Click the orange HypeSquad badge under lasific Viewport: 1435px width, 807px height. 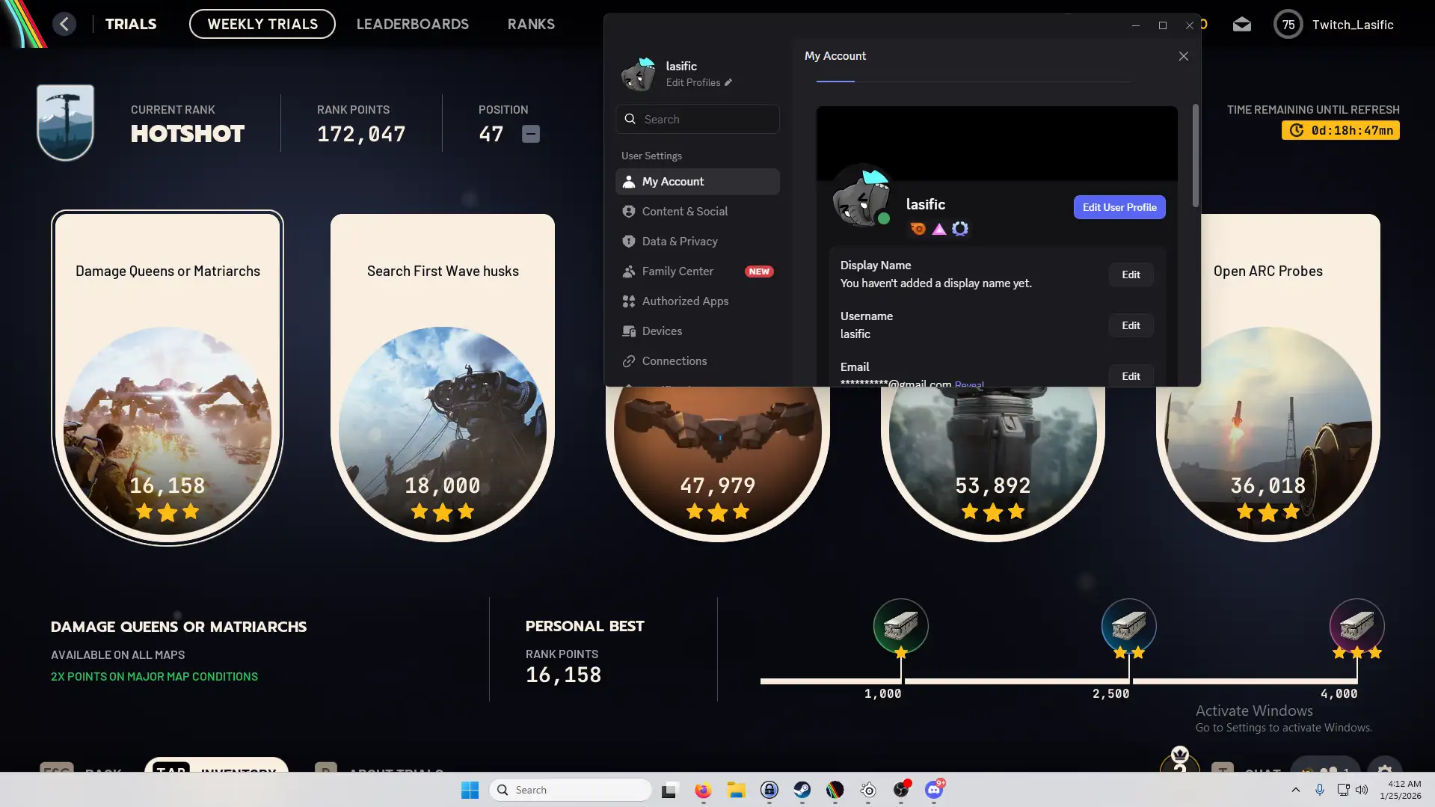(918, 229)
